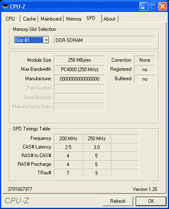169x209 pixels.
Task: Minimize the CPU-Z window
Action: (144, 6)
